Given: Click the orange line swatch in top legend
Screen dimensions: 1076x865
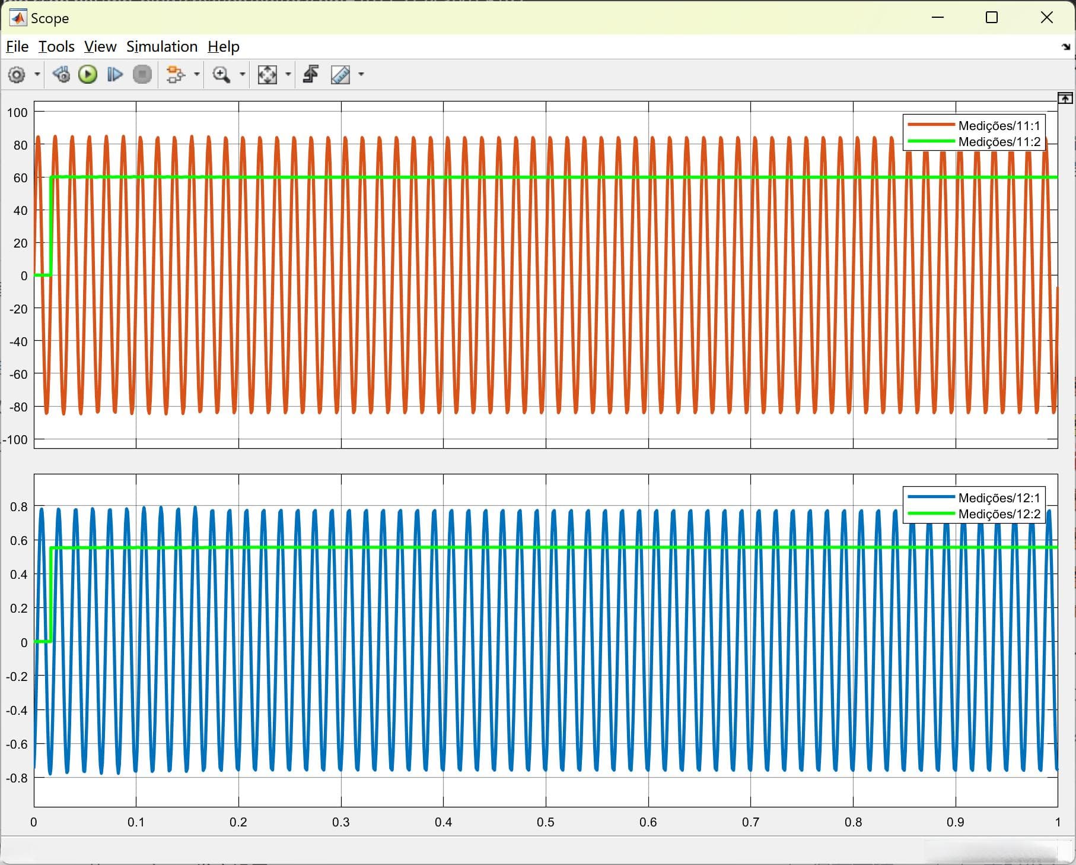Looking at the screenshot, I should [931, 125].
